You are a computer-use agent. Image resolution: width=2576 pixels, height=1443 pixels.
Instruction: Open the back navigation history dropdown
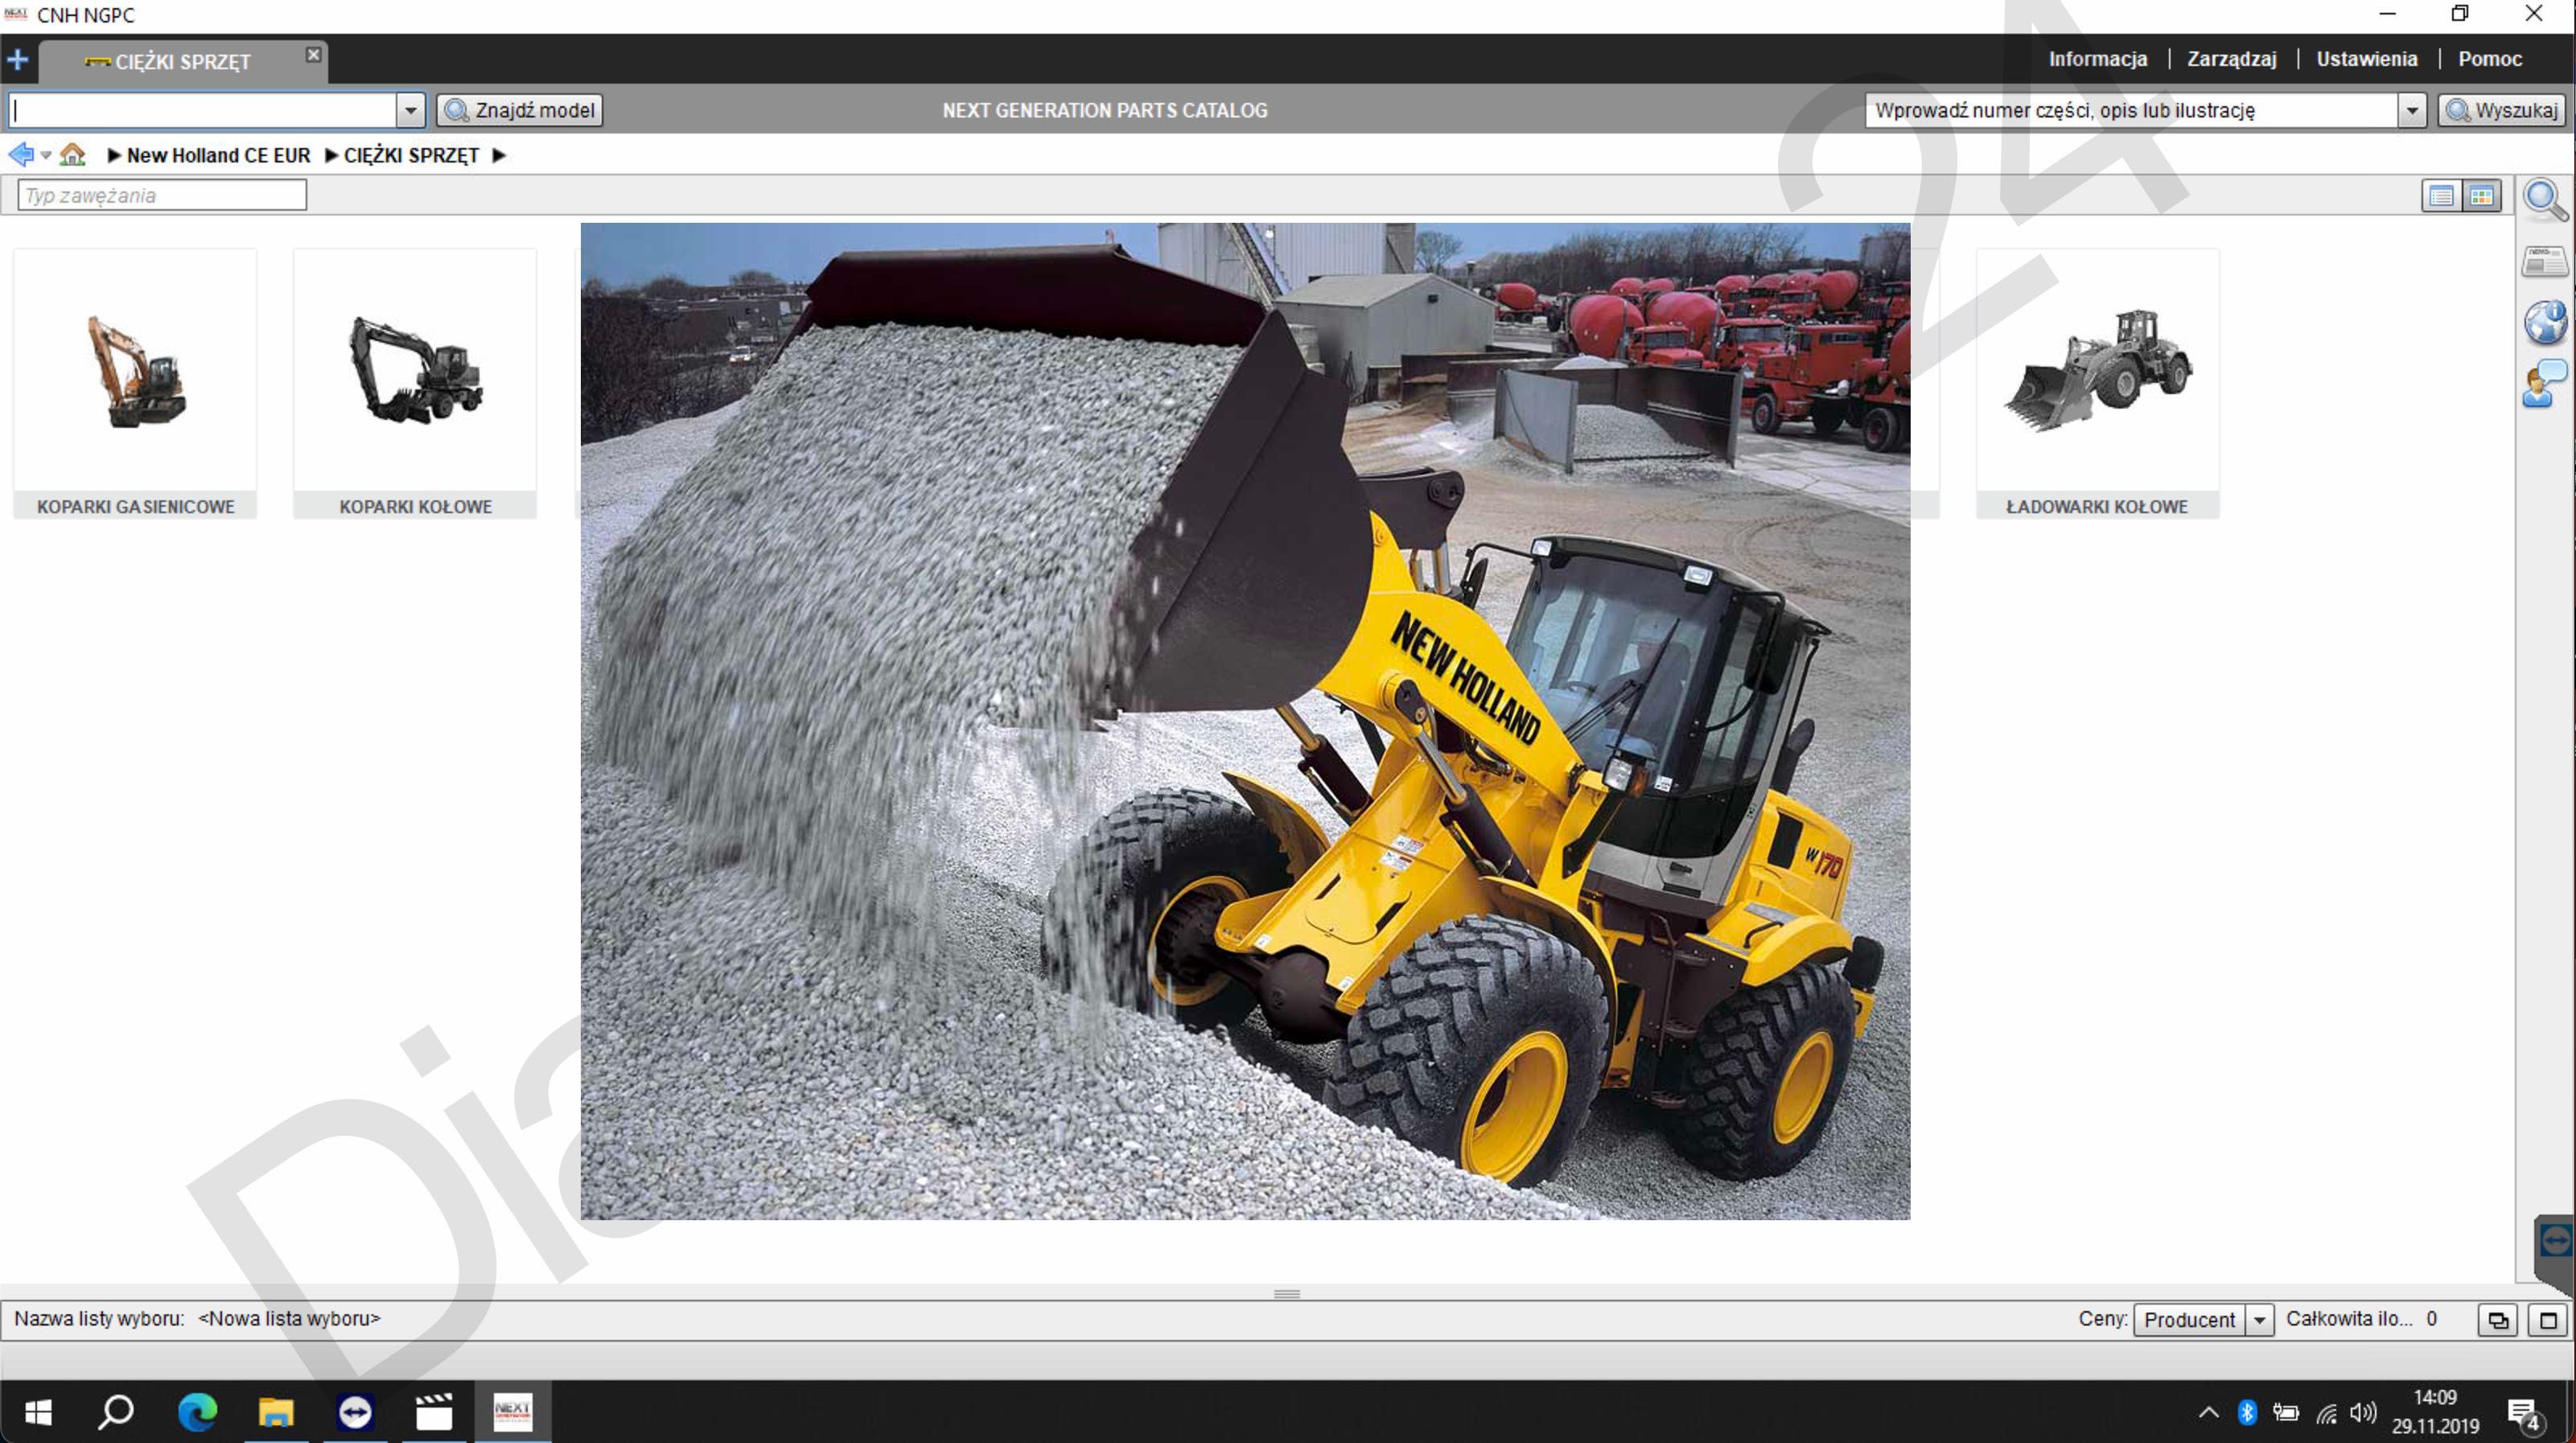[46, 155]
